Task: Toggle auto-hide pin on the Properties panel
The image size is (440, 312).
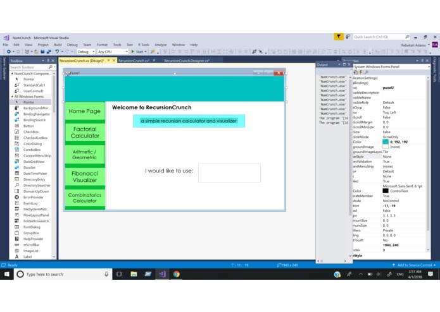Action: (x=422, y=61)
